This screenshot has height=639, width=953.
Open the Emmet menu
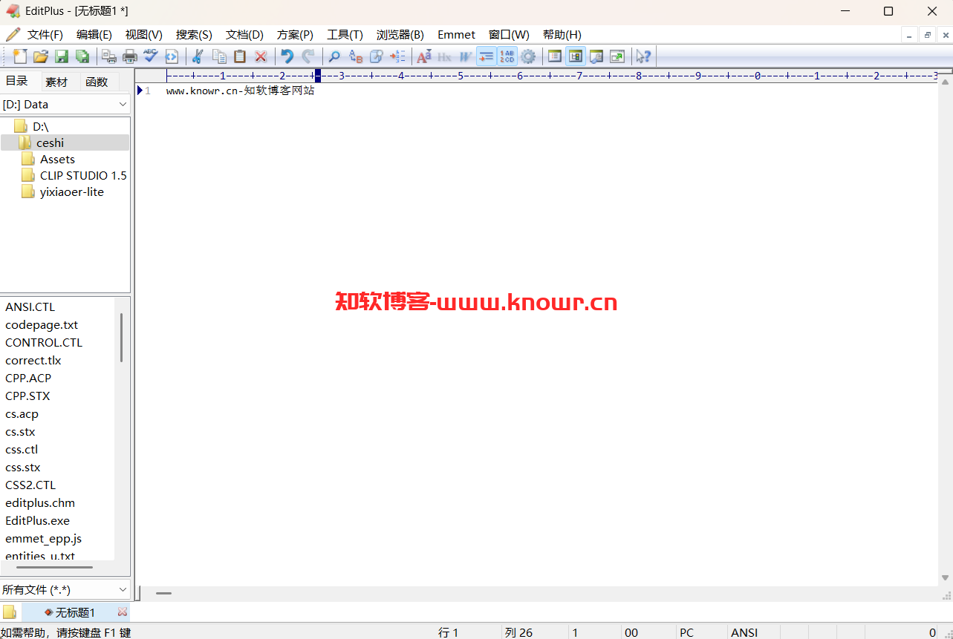(x=457, y=35)
